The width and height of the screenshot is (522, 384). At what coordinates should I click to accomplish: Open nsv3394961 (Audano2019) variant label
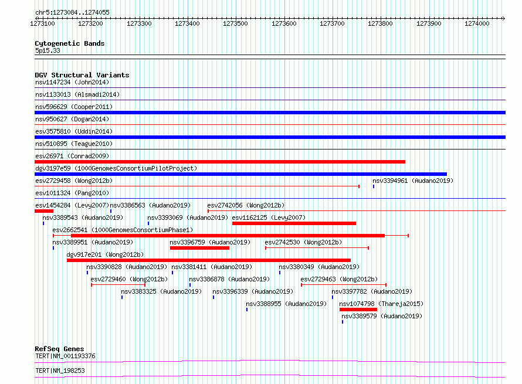413,181
